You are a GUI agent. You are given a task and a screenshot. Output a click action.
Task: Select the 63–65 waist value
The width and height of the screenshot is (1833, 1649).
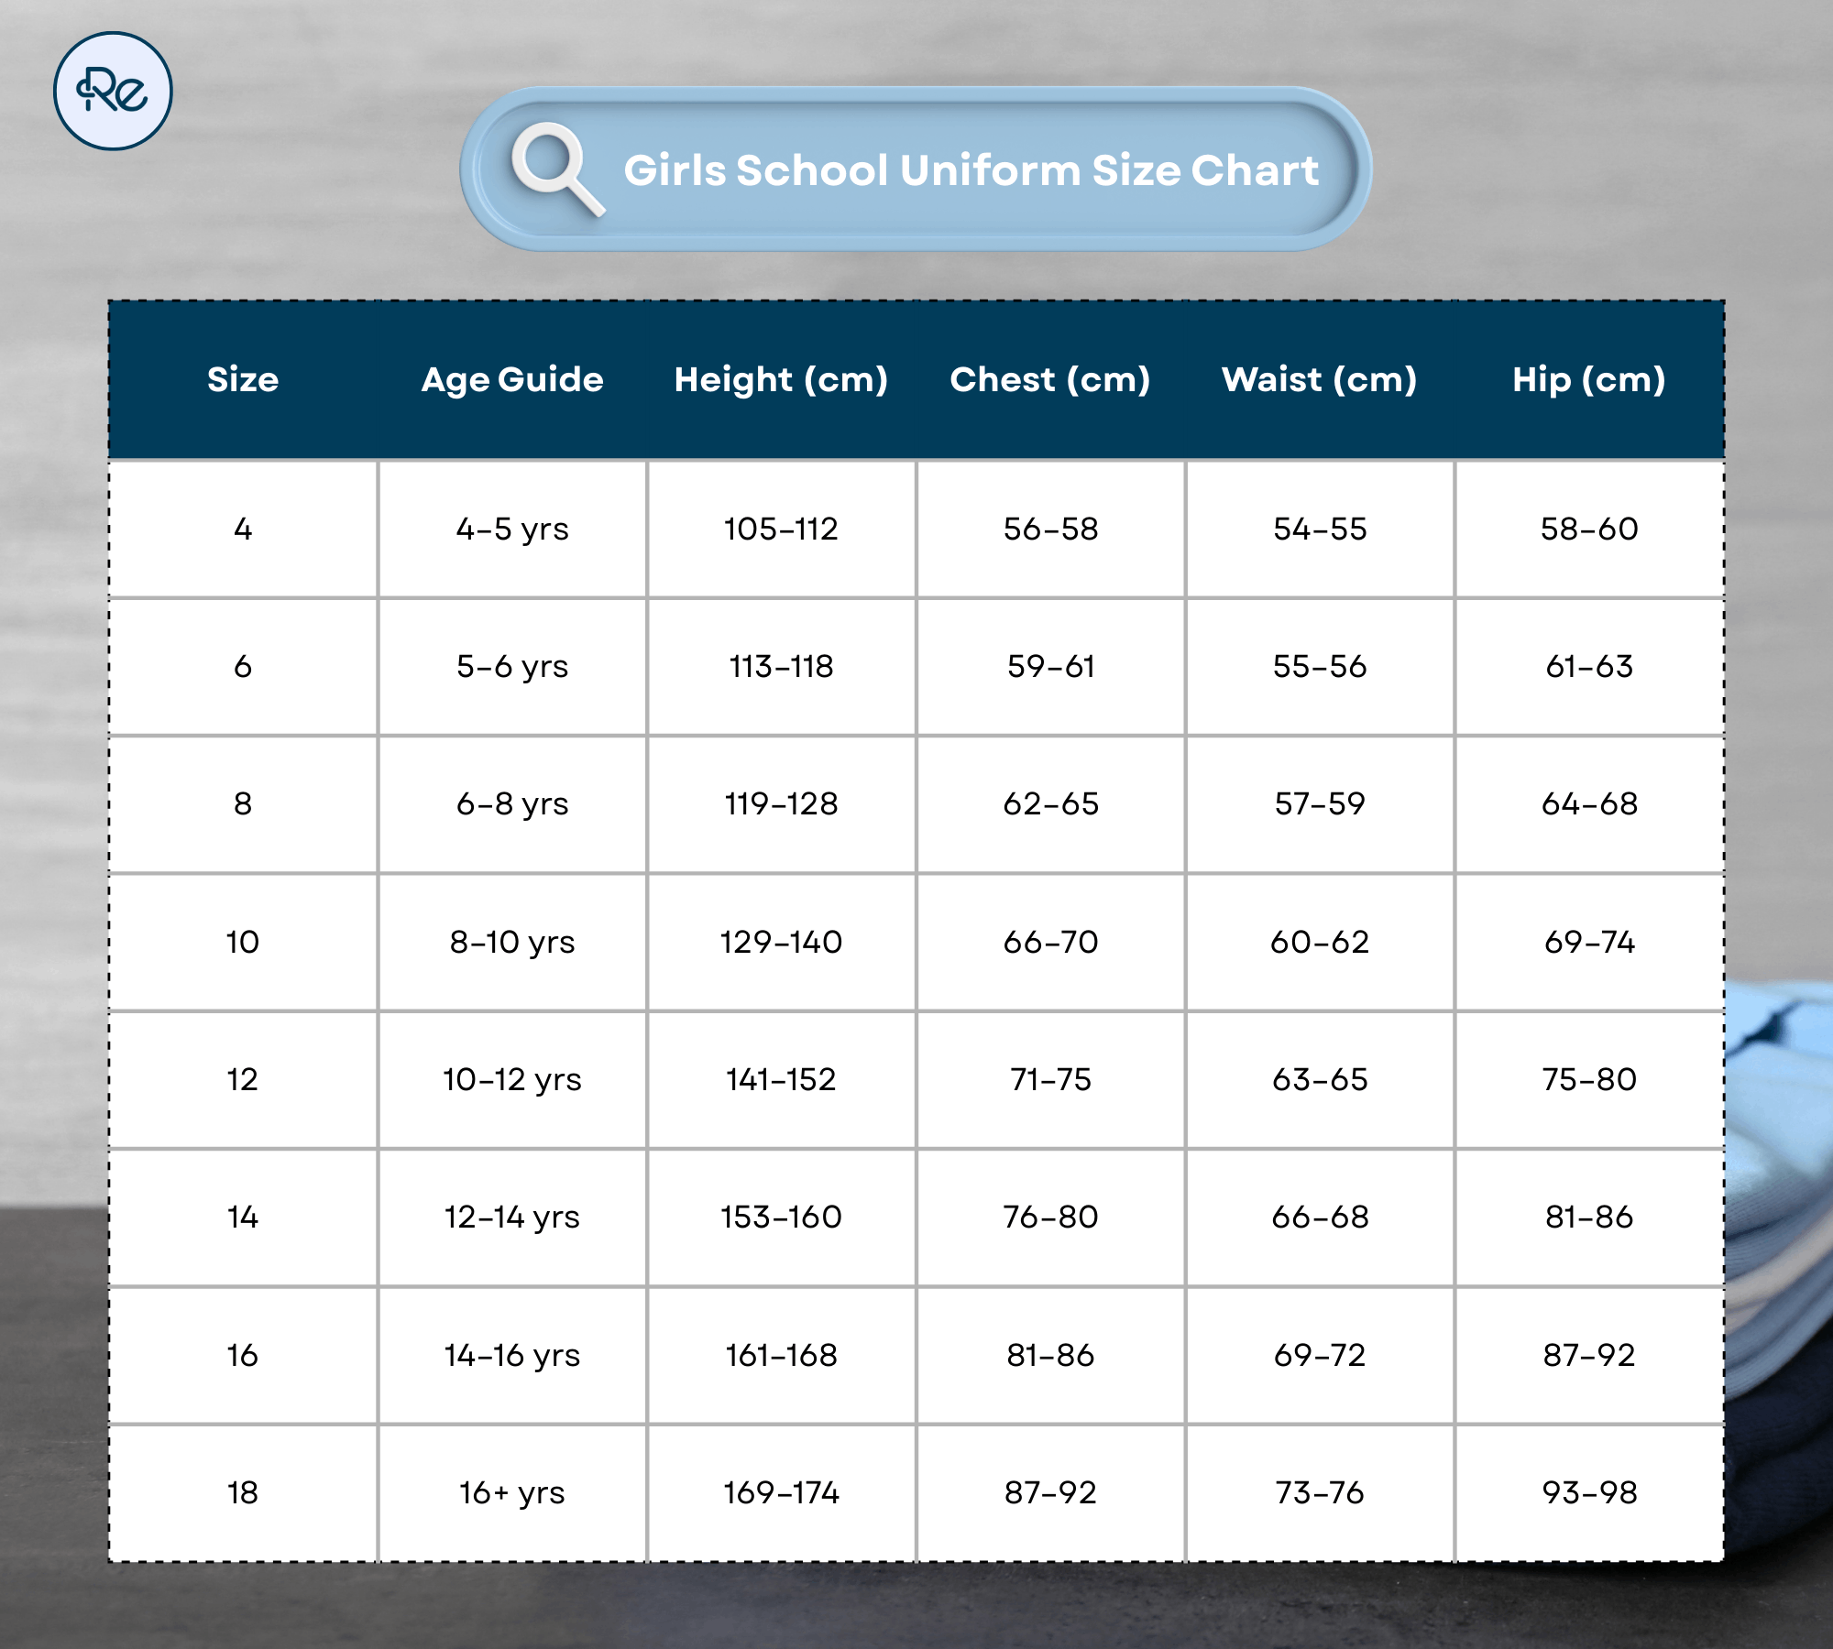click(1319, 1079)
